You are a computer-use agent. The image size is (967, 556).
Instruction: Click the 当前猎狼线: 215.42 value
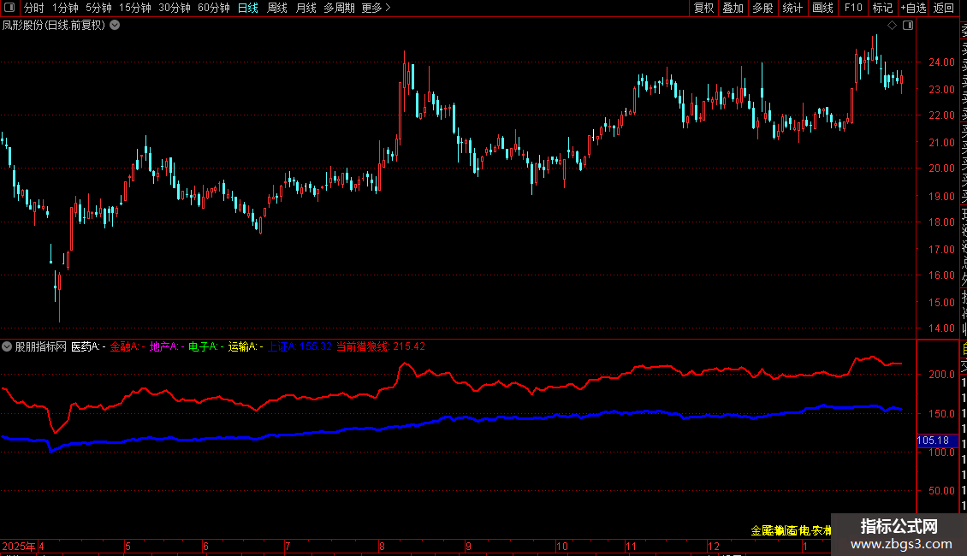coord(381,346)
